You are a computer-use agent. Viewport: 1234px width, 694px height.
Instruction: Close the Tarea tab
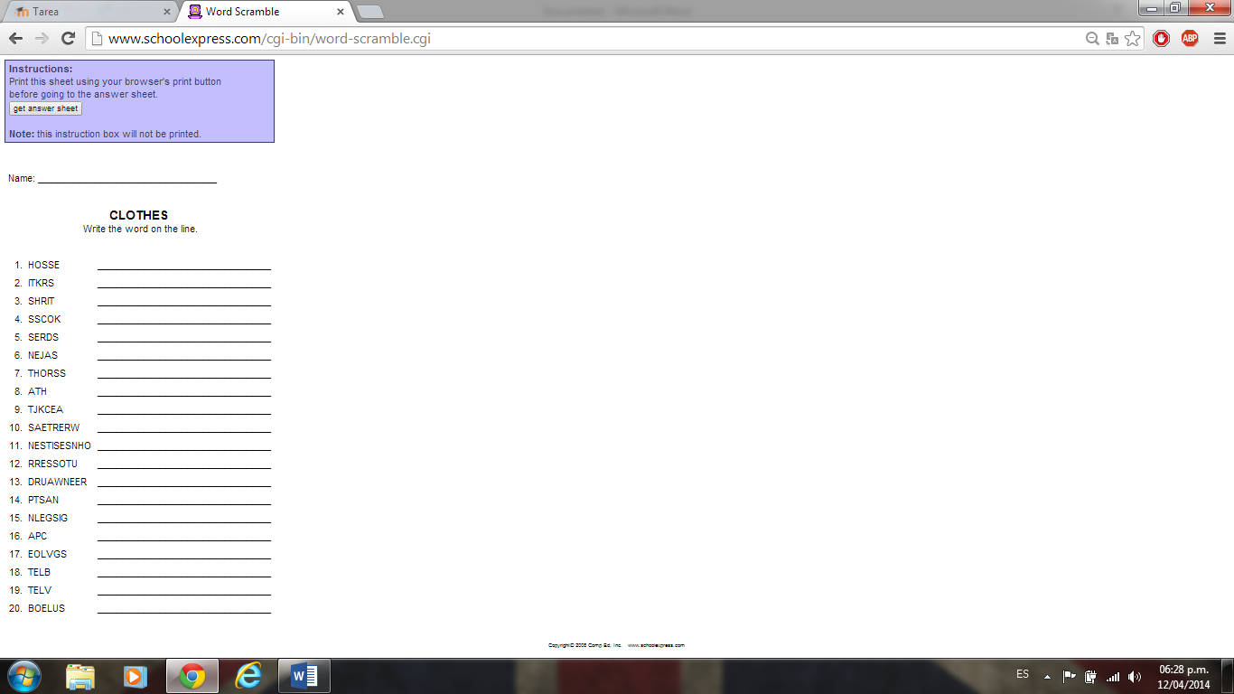(x=166, y=12)
